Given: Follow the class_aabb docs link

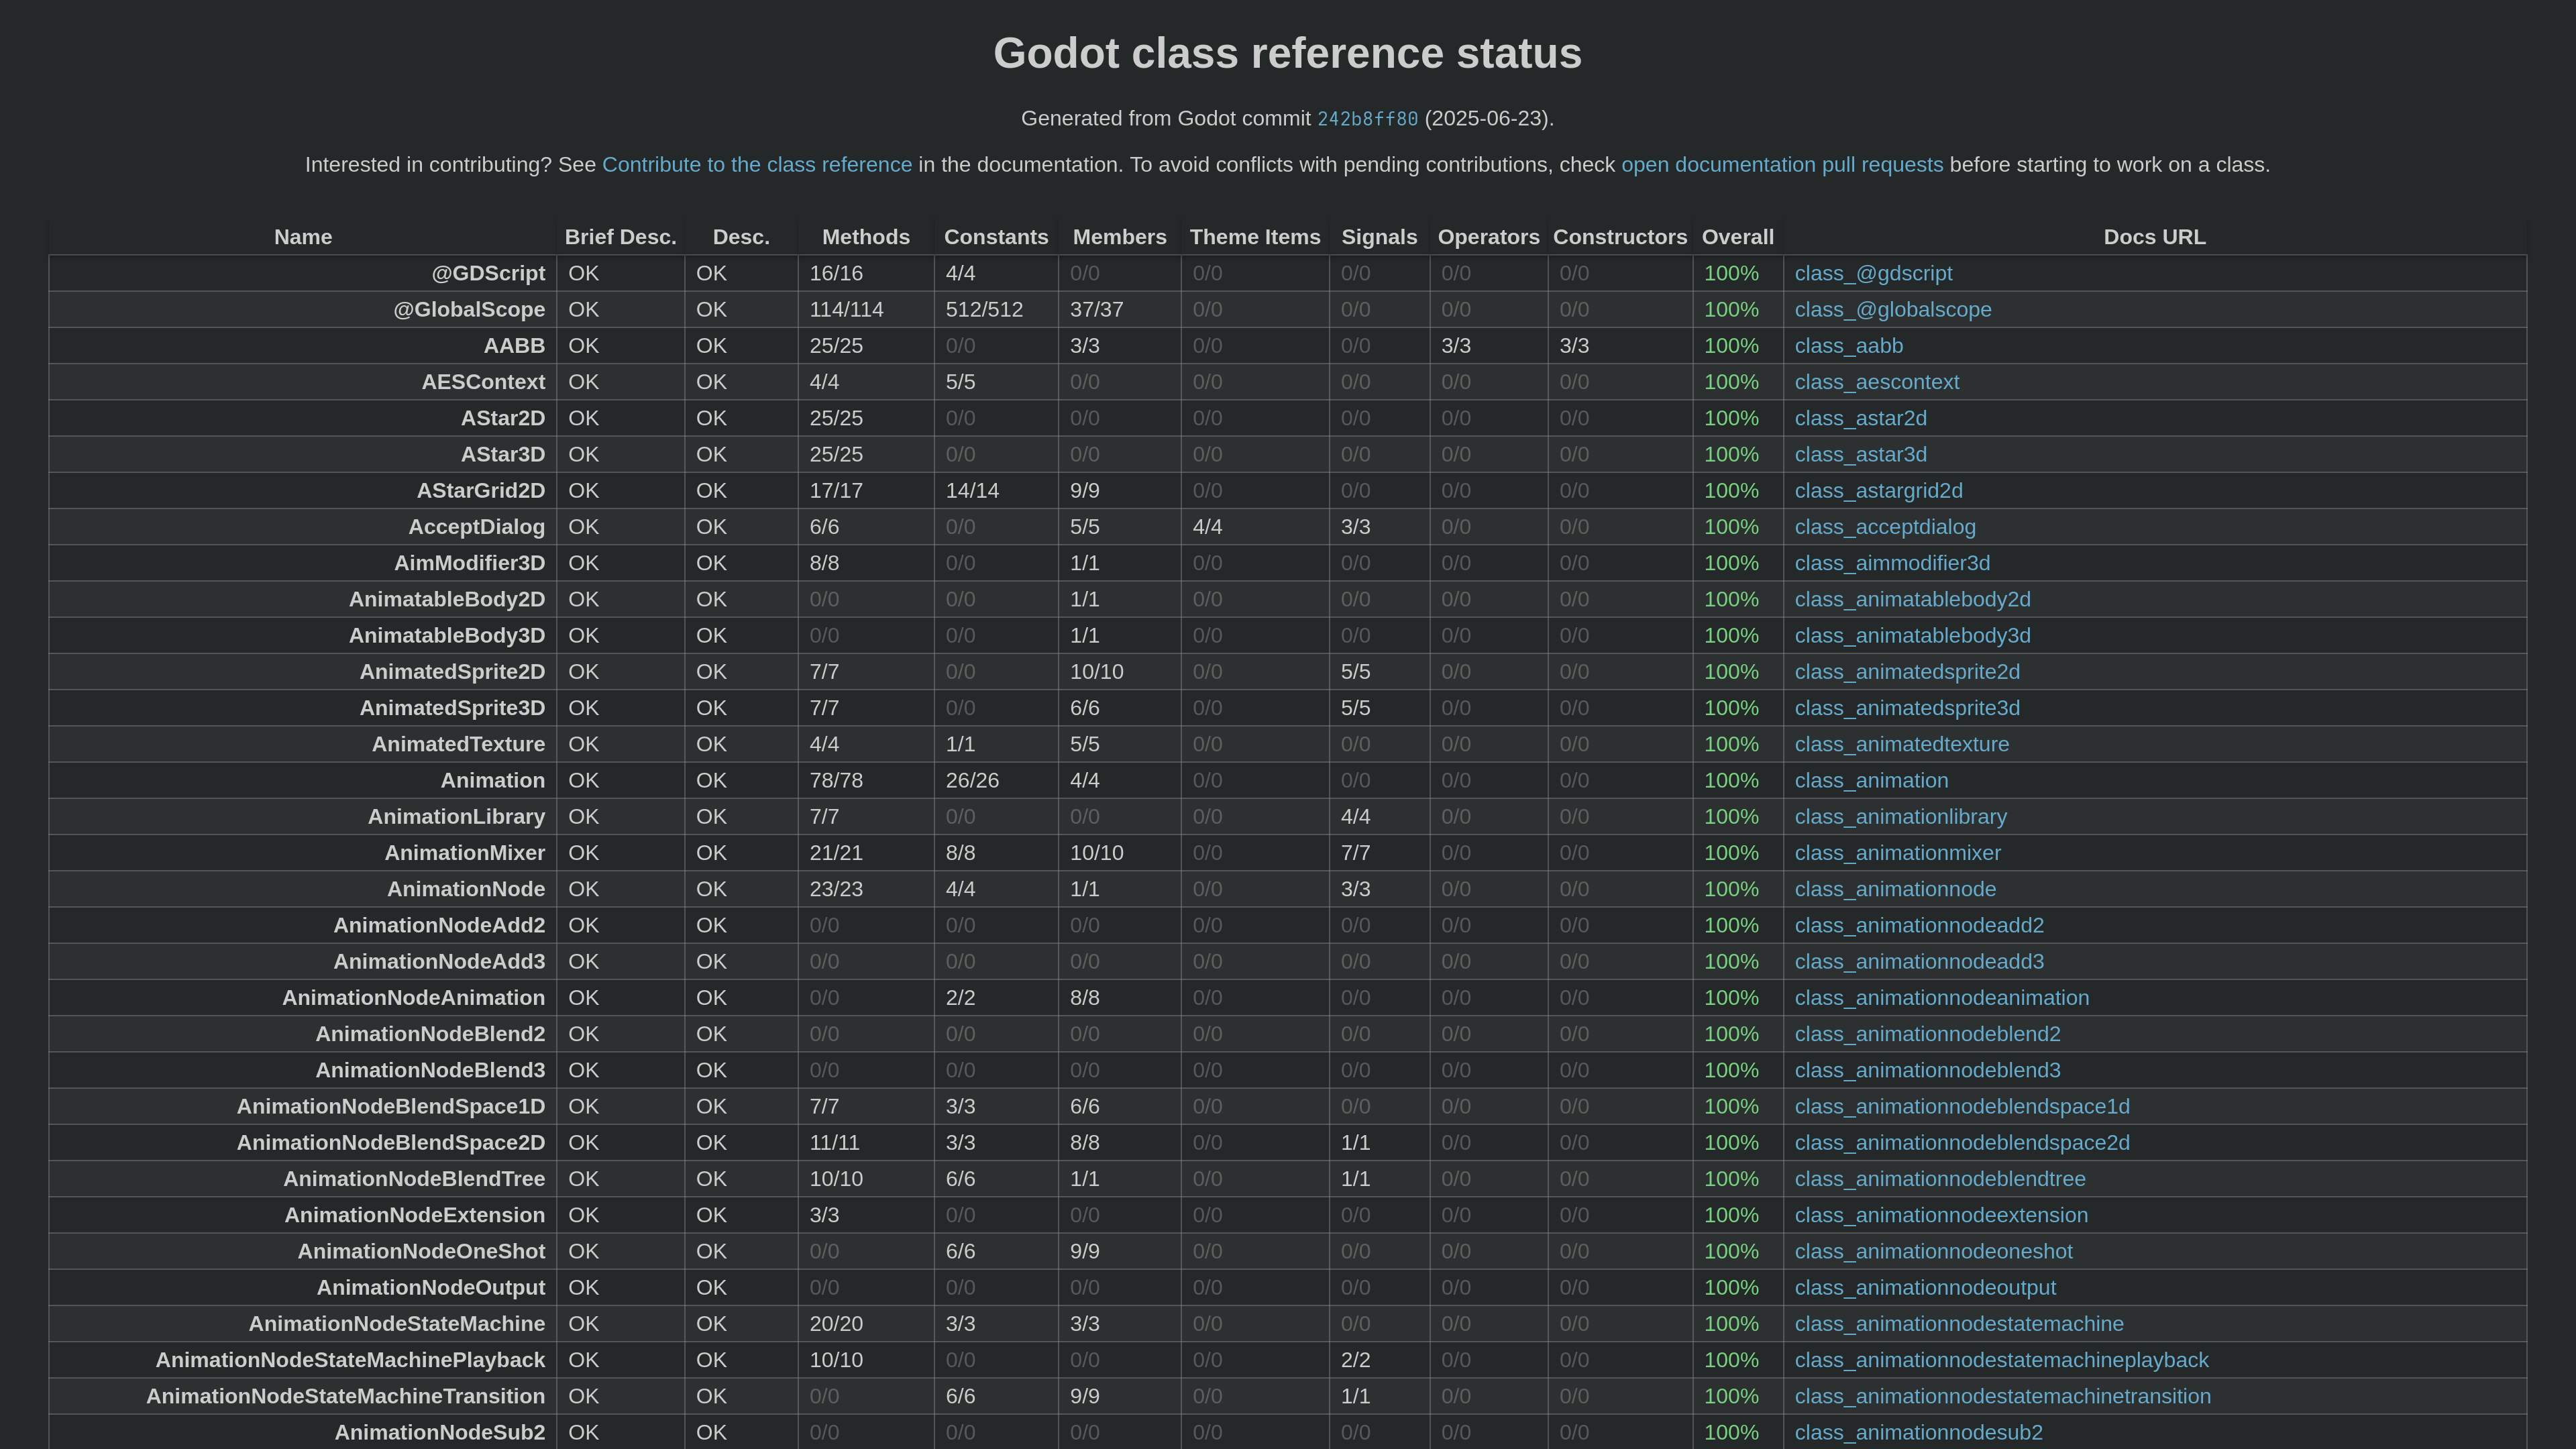Looking at the screenshot, I should point(1848,346).
